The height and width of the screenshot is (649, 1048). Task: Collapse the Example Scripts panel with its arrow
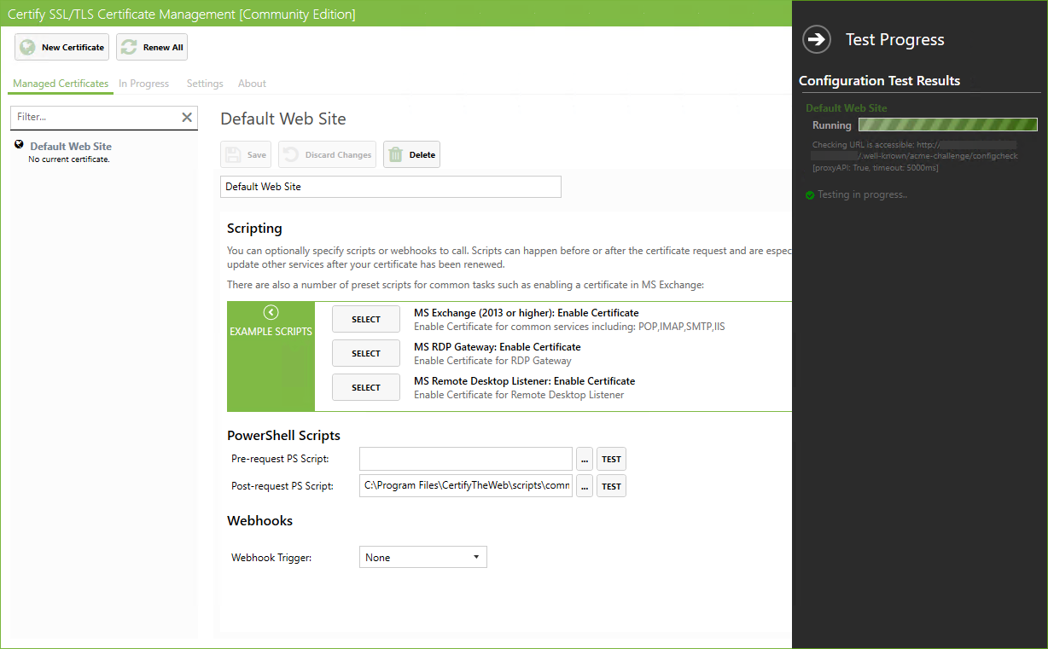(x=271, y=312)
